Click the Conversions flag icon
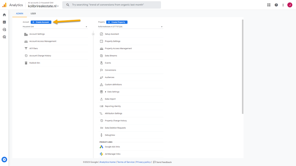This screenshot has height=166, width=296. [101, 70]
